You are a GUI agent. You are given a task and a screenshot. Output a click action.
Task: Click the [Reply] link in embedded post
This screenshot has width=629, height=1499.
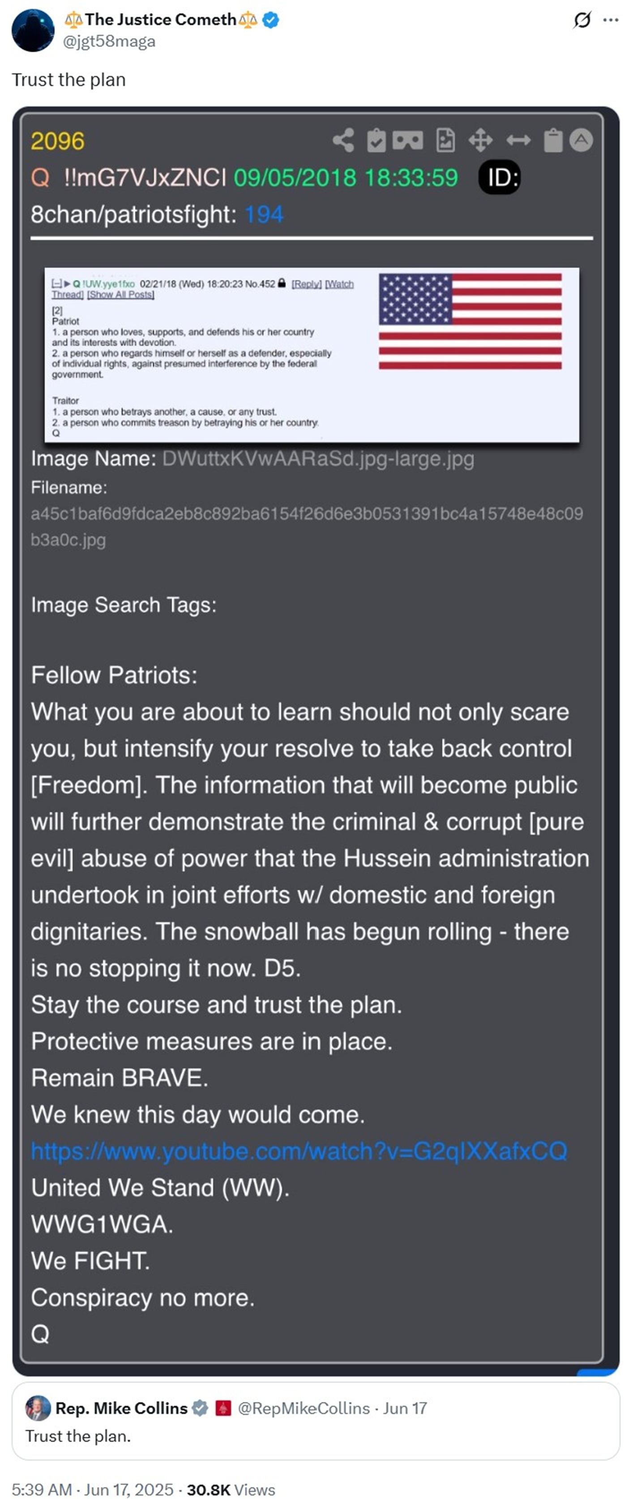pyautogui.click(x=307, y=284)
